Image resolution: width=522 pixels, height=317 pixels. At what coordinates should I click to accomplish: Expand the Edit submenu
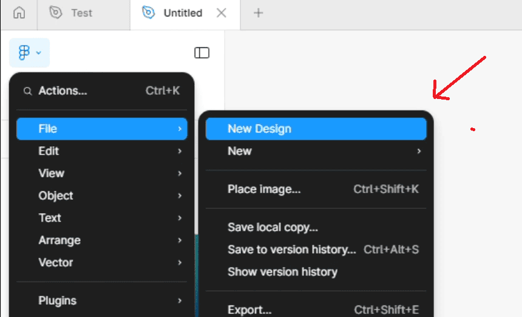coord(102,151)
